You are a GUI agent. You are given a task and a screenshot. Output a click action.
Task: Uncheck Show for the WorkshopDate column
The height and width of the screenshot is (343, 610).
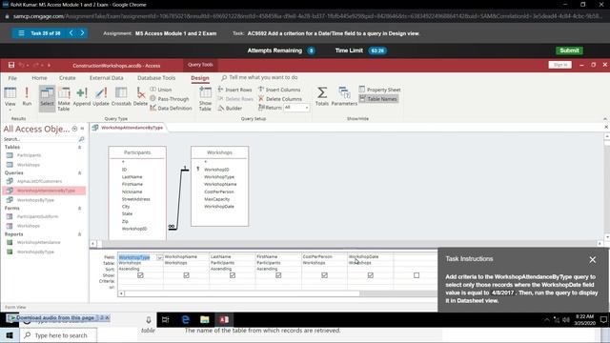tap(371, 275)
